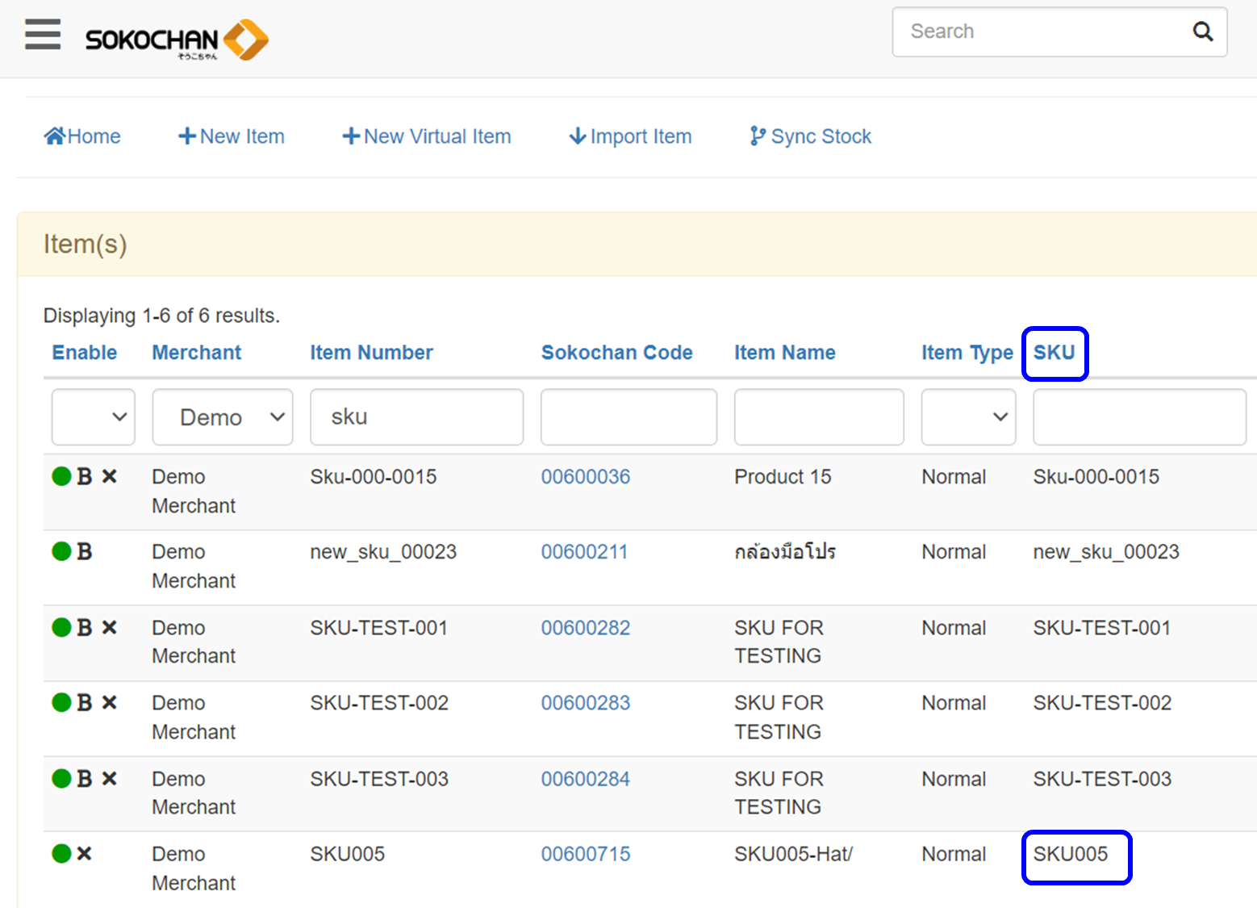Sort the table by SKU column header

coord(1054,353)
